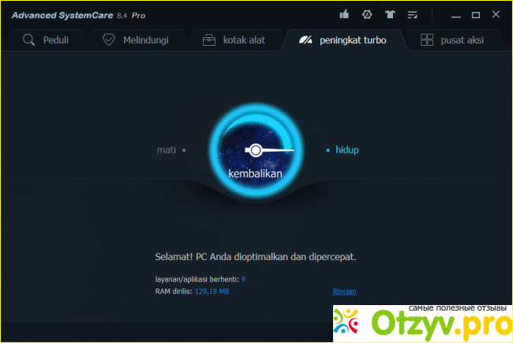This screenshot has height=343, width=513.
Task: Open the Rincian details link
Action: (345, 292)
